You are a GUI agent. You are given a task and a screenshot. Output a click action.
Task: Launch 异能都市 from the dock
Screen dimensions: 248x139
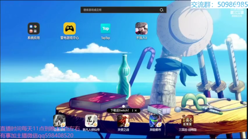tap(155, 121)
